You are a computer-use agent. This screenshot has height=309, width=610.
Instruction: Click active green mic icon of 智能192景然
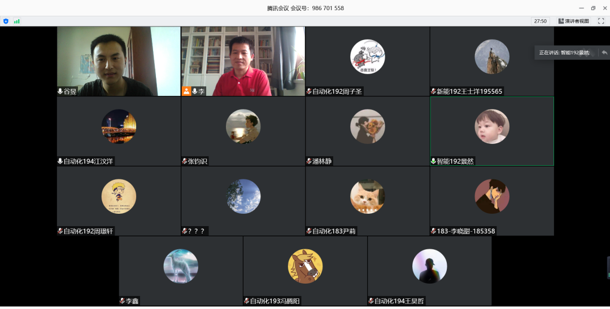point(433,161)
